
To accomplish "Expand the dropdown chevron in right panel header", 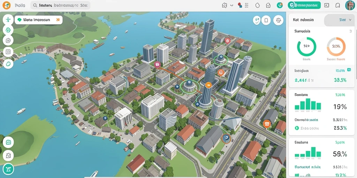I will [350, 20].
